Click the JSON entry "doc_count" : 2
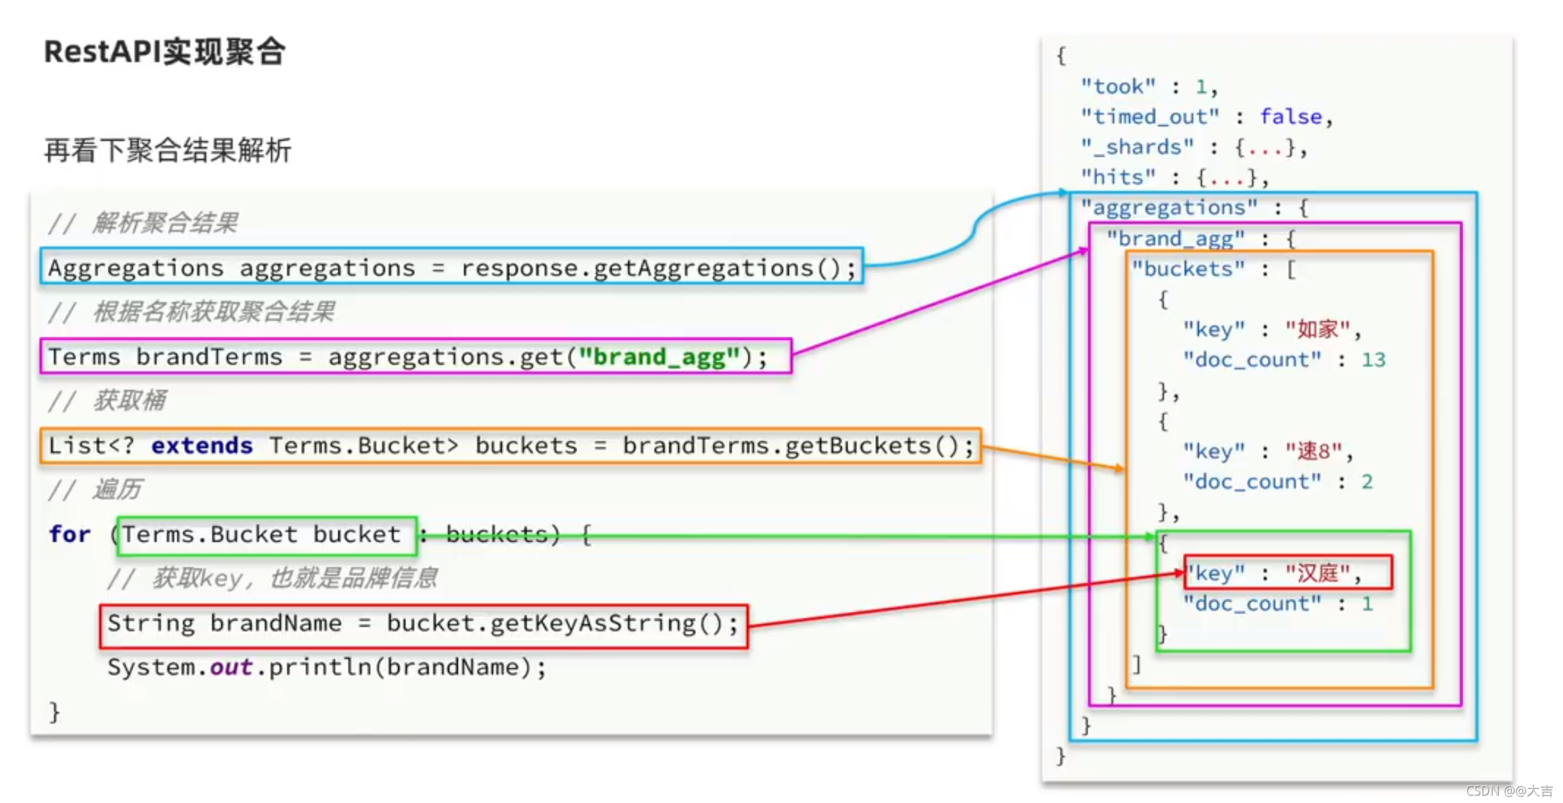This screenshot has height=803, width=1563. point(1278,482)
